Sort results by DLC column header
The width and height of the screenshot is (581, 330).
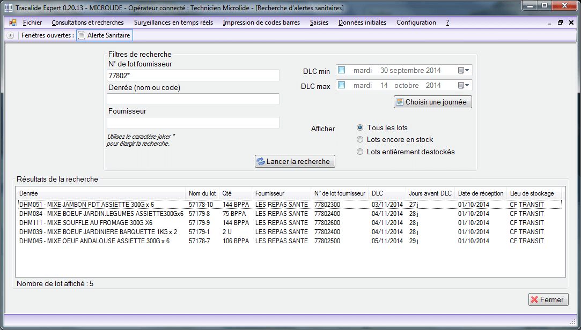click(387, 193)
